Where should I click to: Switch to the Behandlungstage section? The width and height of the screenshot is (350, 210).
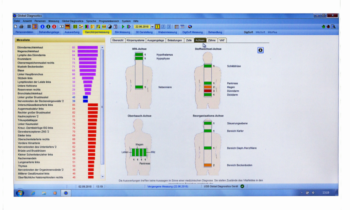click(49, 32)
